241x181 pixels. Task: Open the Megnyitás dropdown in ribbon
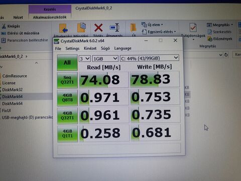(220, 25)
